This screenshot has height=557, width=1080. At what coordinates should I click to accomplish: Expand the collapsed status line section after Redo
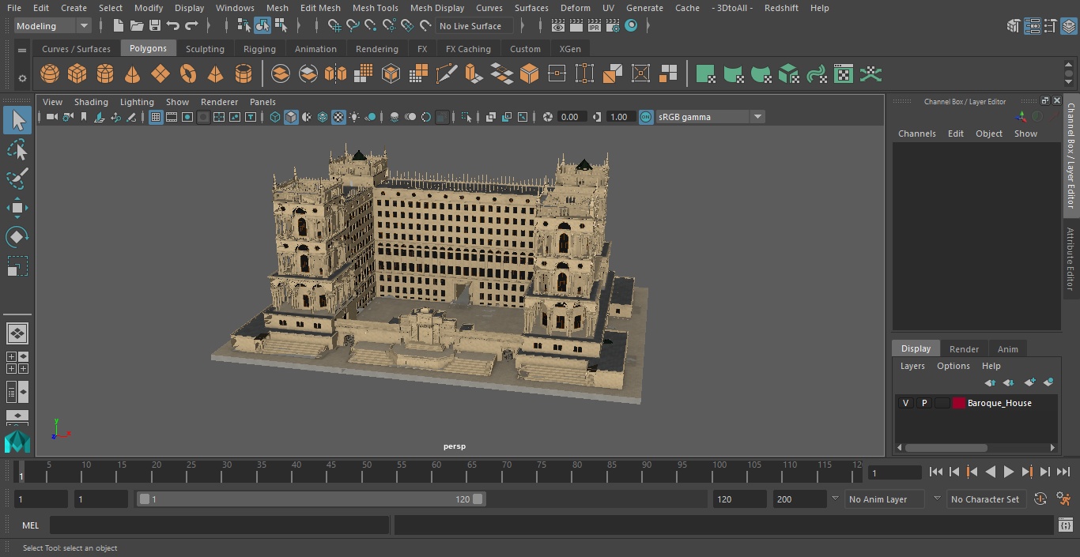pos(208,26)
